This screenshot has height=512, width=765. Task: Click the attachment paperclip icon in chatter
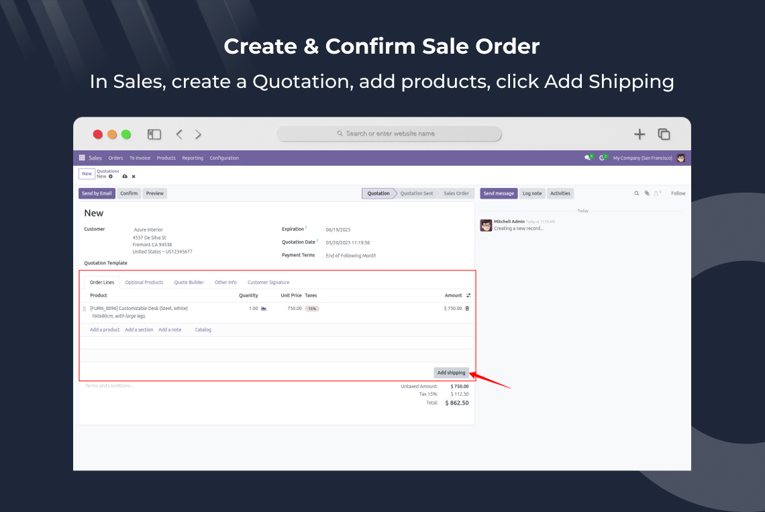[x=647, y=193]
